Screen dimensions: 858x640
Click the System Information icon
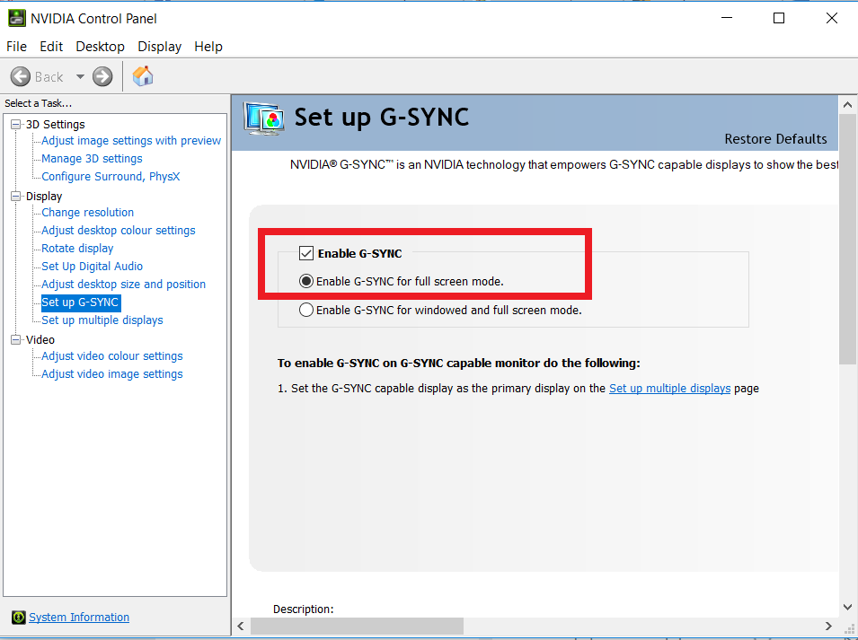pos(19,618)
